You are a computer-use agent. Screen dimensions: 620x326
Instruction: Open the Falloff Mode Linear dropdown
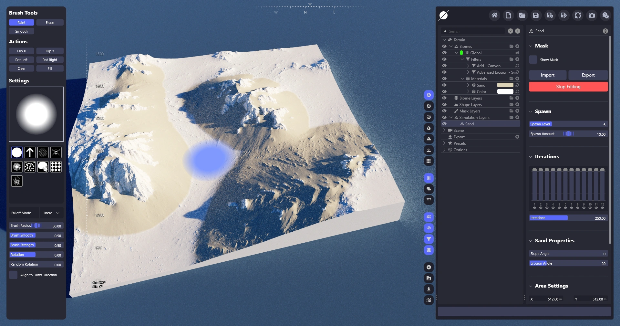click(x=51, y=213)
